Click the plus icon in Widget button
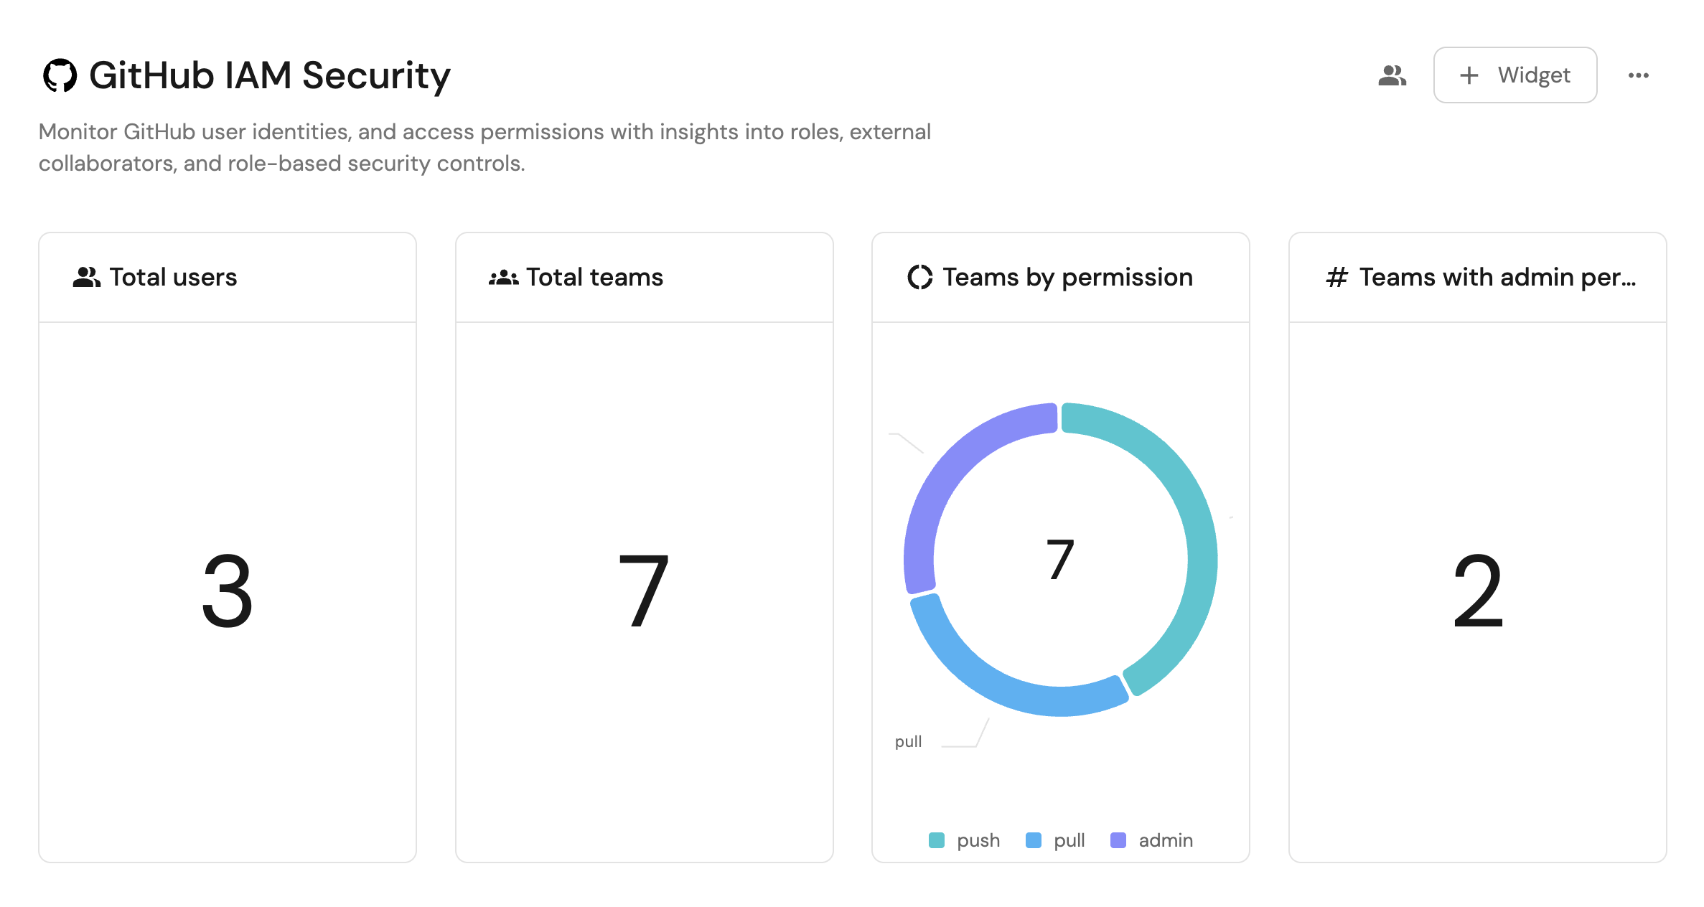The image size is (1704, 907). (x=1469, y=75)
